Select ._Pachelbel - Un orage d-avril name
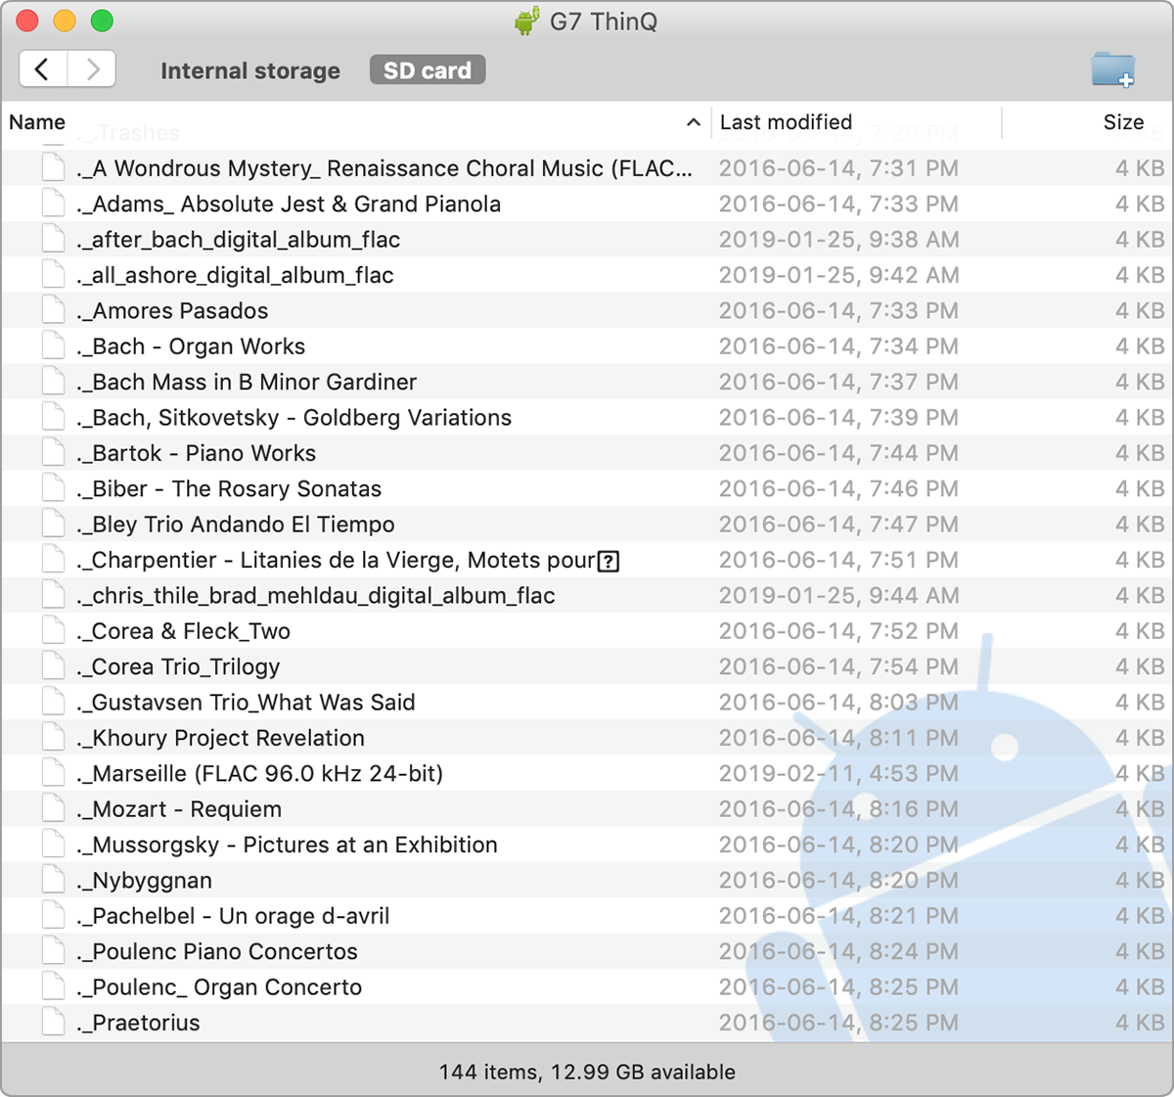This screenshot has height=1097, width=1174. (x=233, y=916)
